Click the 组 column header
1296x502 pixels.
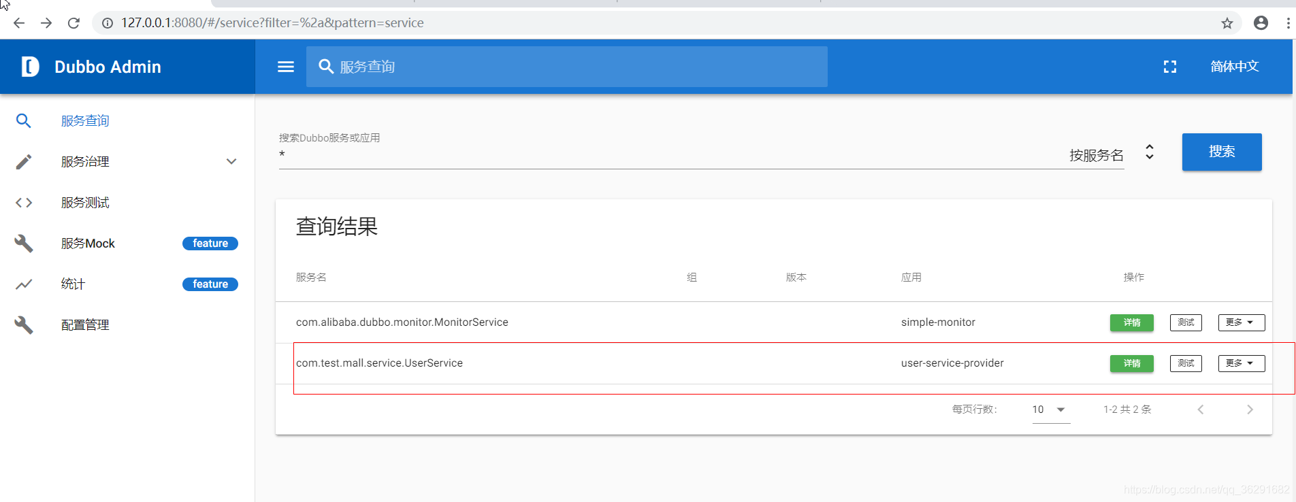coord(692,278)
